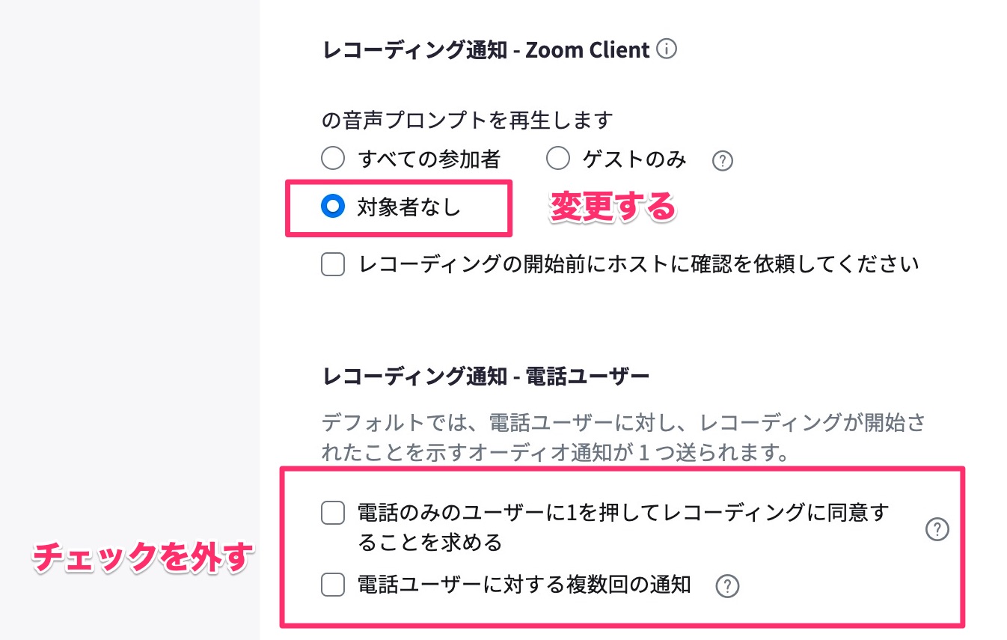This screenshot has width=1007, height=640.
Task: Click the ゲストのみ label text
Action: (x=634, y=159)
